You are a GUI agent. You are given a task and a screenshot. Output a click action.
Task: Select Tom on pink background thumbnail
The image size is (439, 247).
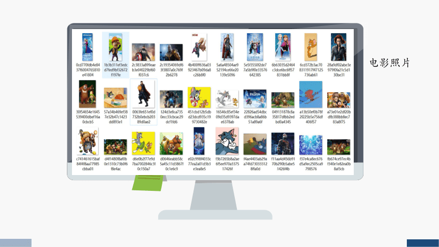[x=227, y=141]
